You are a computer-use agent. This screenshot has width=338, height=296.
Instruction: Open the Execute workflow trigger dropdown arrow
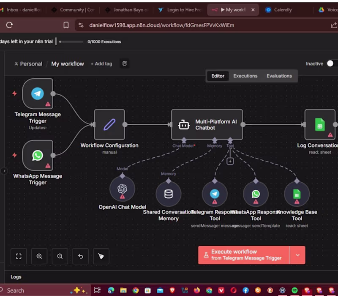[x=298, y=255]
